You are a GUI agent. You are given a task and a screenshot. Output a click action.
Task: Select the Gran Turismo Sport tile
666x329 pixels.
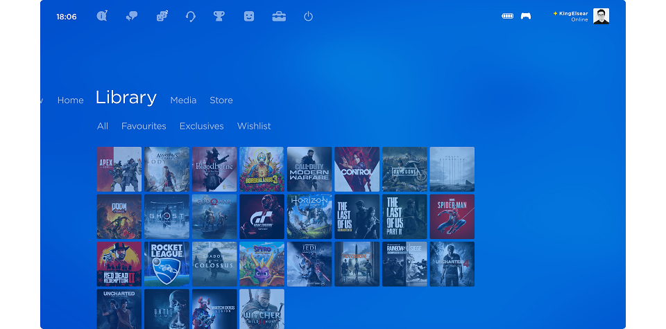(x=262, y=217)
